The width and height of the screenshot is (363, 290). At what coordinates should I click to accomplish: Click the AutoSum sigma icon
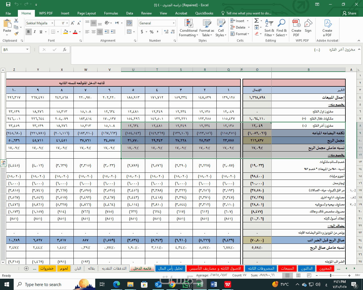click(256, 21)
